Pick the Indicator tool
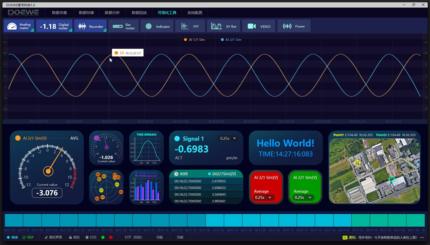The height and width of the screenshot is (245, 430). [157, 26]
